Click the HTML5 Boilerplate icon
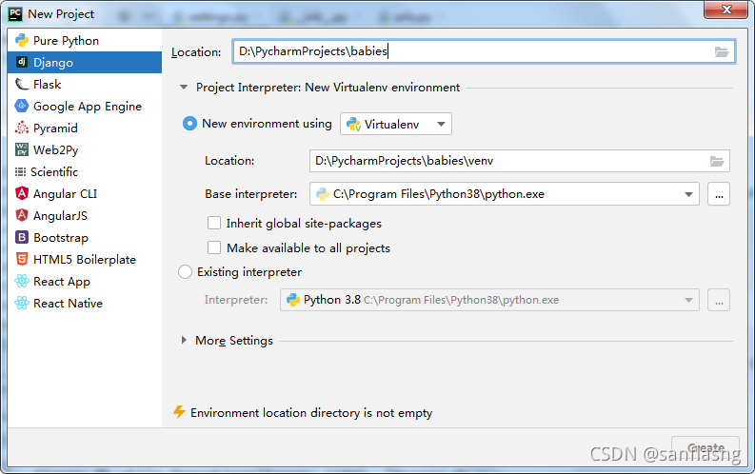 [22, 259]
